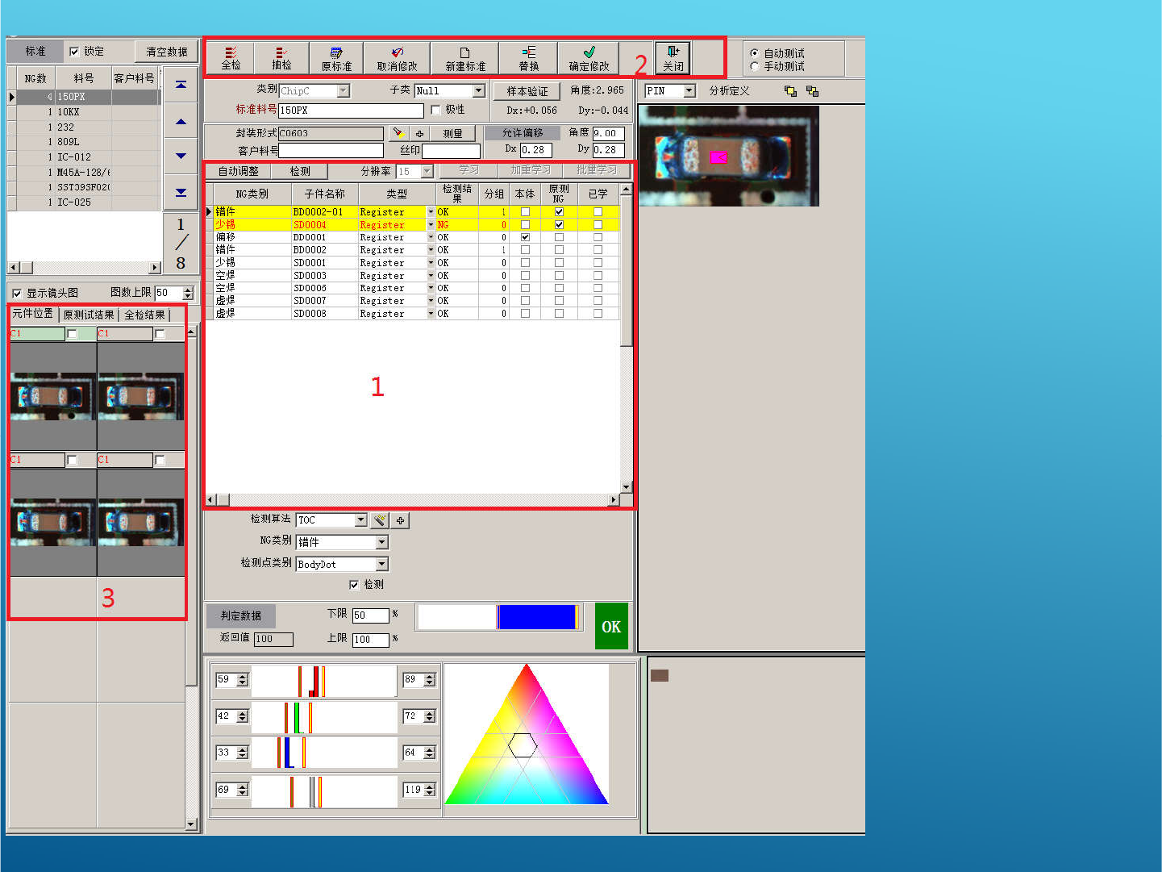Open the PIN dropdown above the image

[689, 91]
